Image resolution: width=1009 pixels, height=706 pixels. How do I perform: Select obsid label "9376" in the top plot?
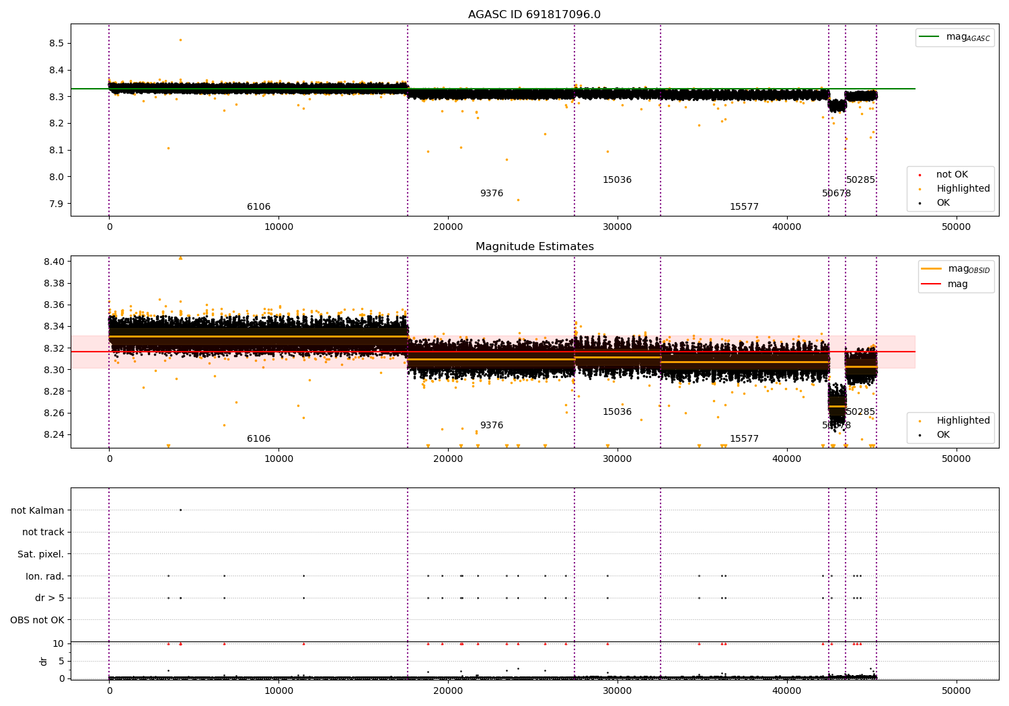point(491,194)
